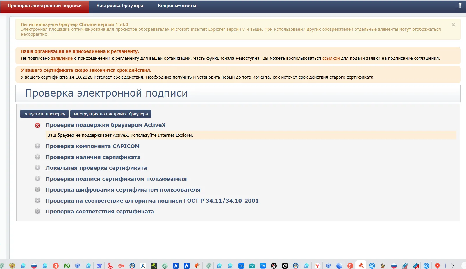This screenshot has width=466, height=269.
Task: Open the green auction hammer icon tab
Action: tap(154, 266)
